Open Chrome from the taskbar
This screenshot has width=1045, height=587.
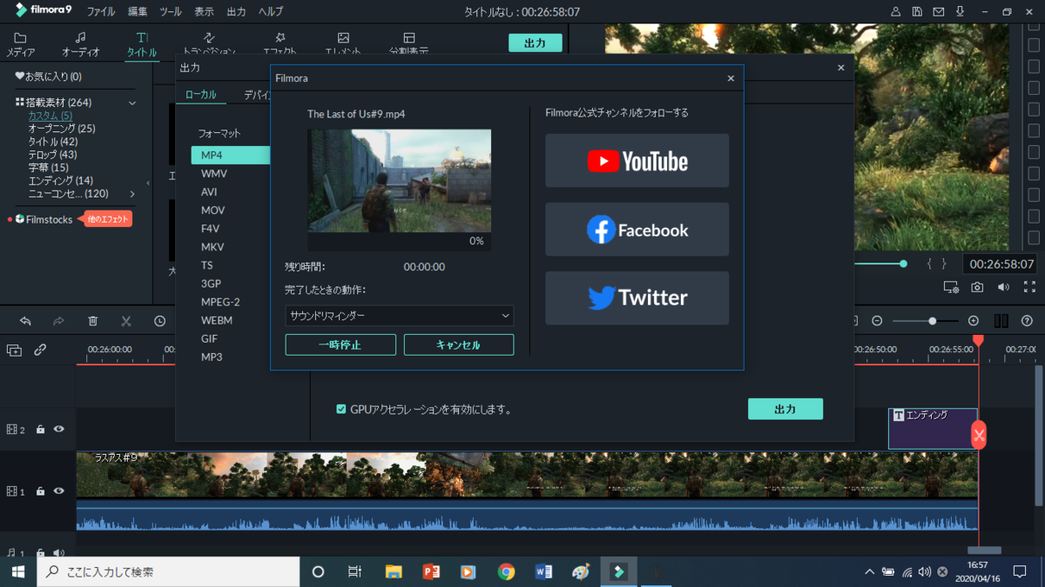click(x=506, y=571)
